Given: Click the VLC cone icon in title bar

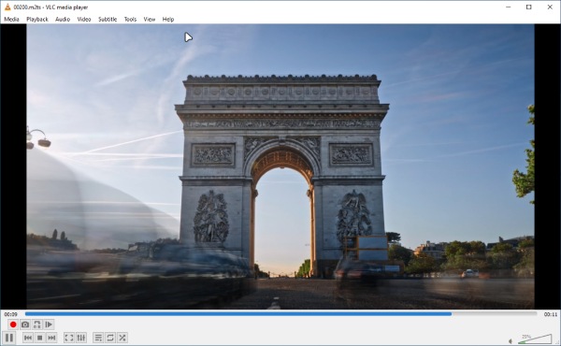Looking at the screenshot, I should [7, 7].
